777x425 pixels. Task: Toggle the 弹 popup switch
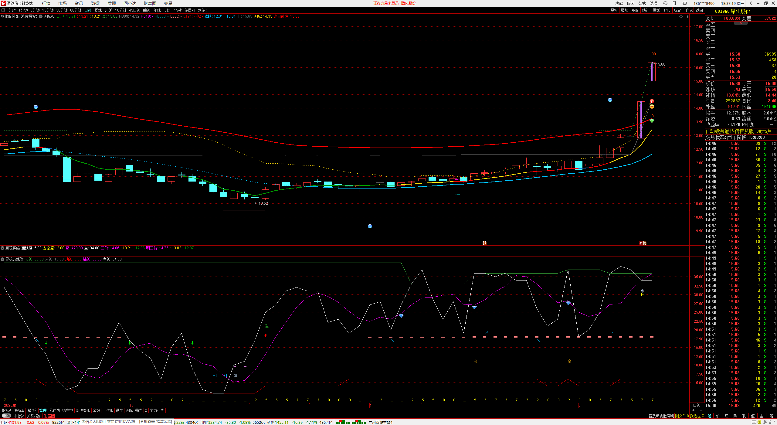click(6, 416)
